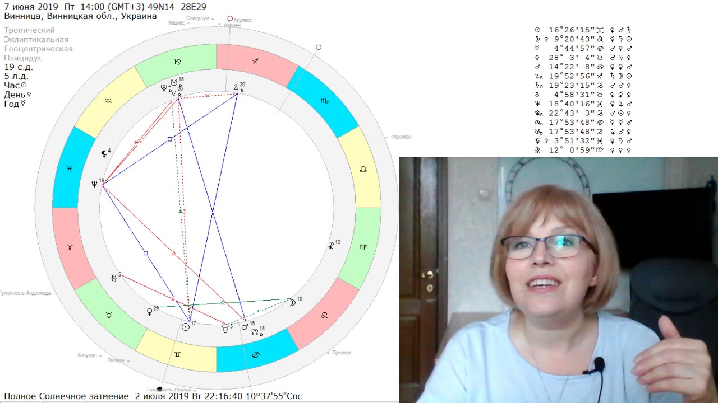
Task: Select the Chiron glyph marked 13
Action: pyautogui.click(x=331, y=245)
